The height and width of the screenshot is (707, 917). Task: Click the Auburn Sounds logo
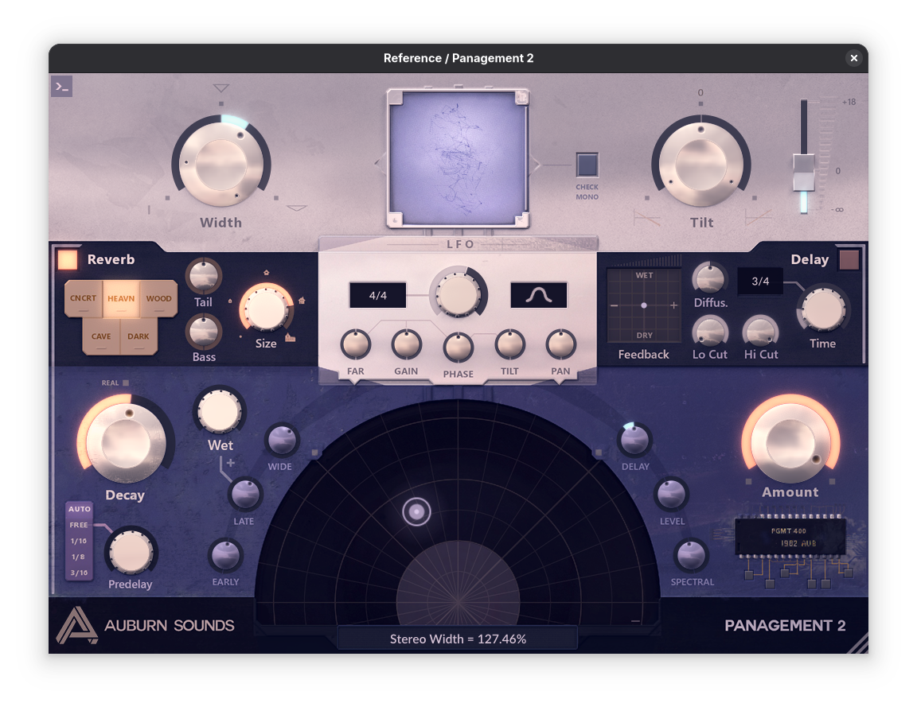[x=76, y=625]
